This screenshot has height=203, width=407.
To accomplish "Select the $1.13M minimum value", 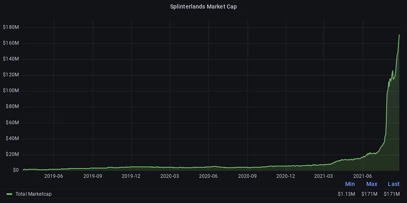I will [346, 194].
